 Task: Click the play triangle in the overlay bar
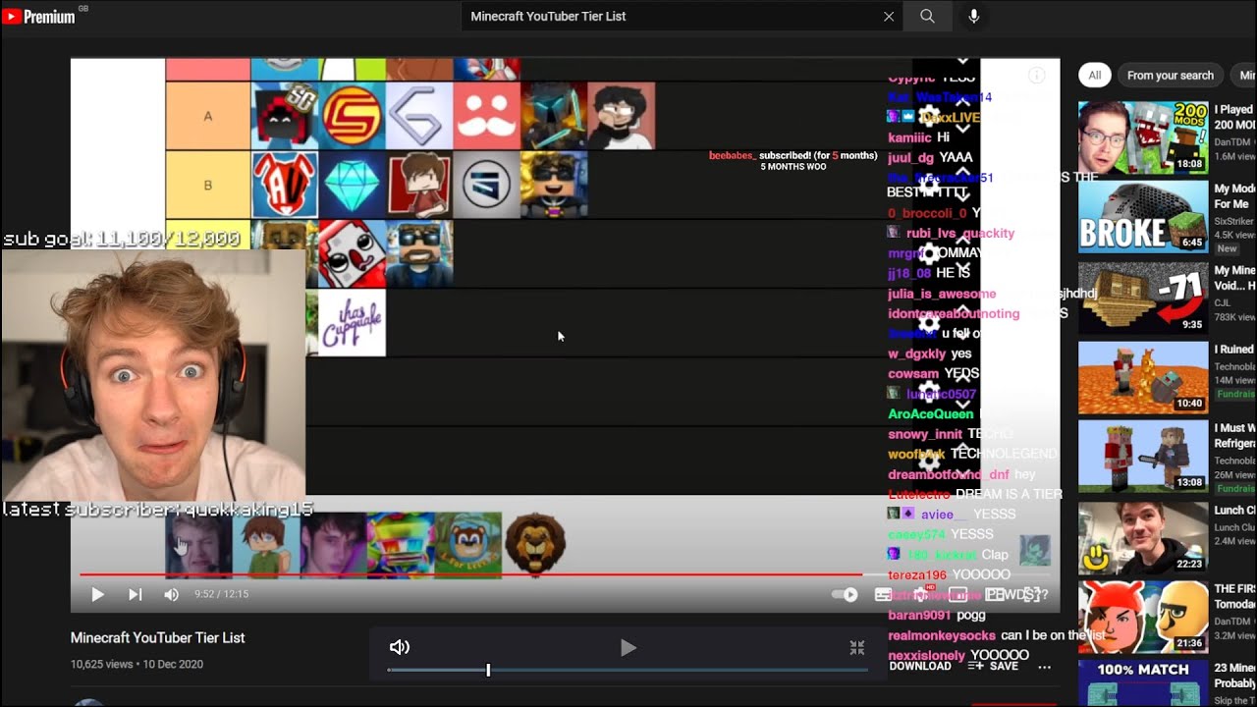628,647
